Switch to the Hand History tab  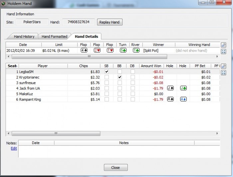click(x=24, y=37)
